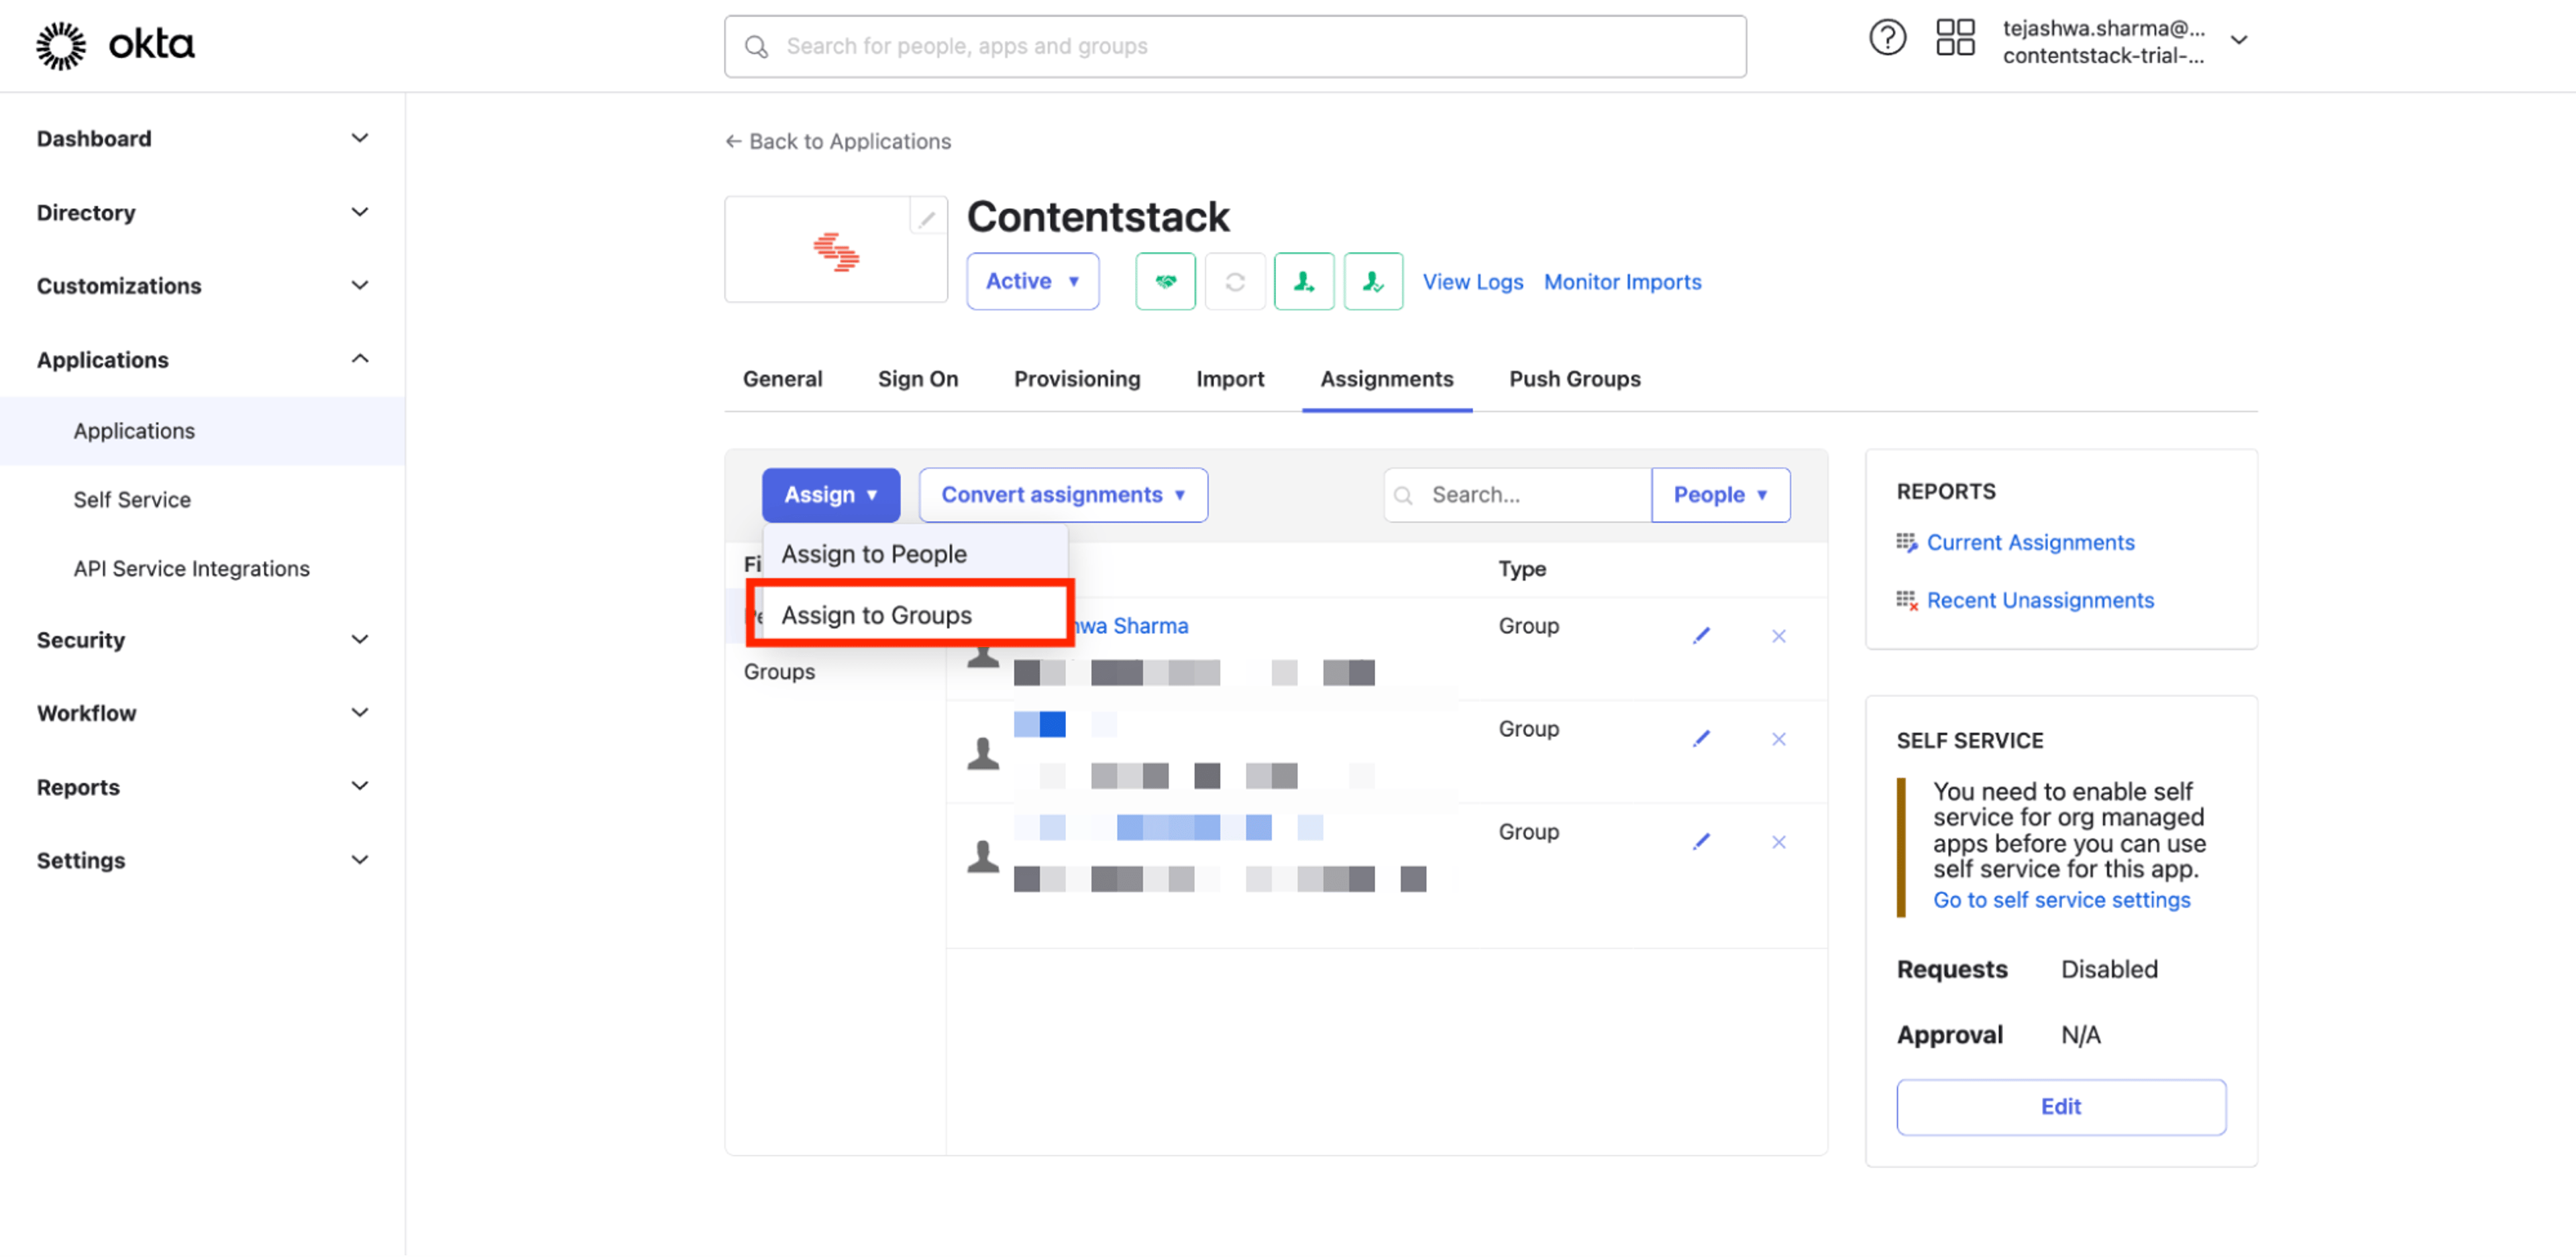Select the Assignments tab
This screenshot has height=1258, width=2576.
tap(1386, 379)
